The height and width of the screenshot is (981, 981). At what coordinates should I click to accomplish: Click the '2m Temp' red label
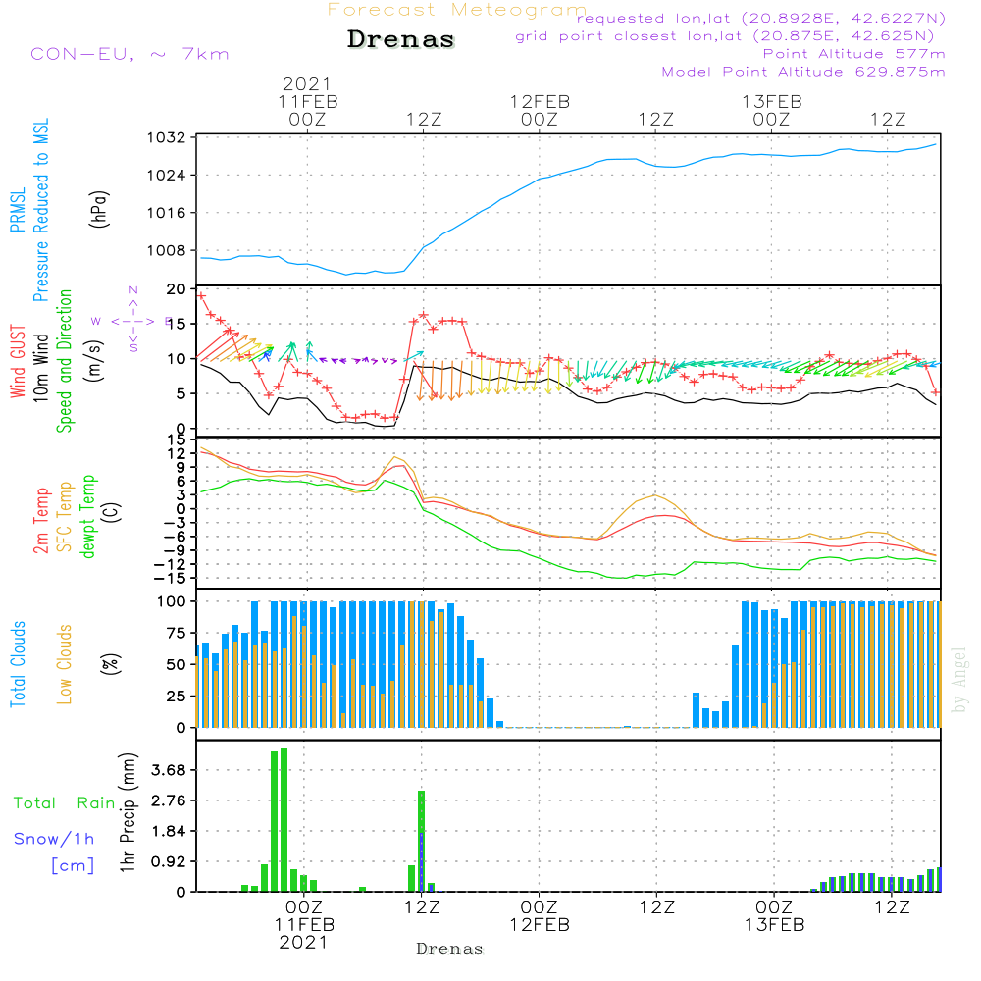pyautogui.click(x=40, y=521)
